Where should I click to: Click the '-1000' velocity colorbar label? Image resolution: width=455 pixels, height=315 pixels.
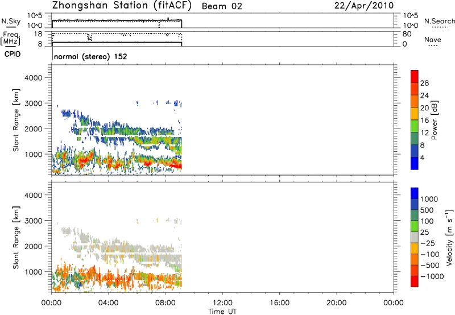pyautogui.click(x=432, y=276)
